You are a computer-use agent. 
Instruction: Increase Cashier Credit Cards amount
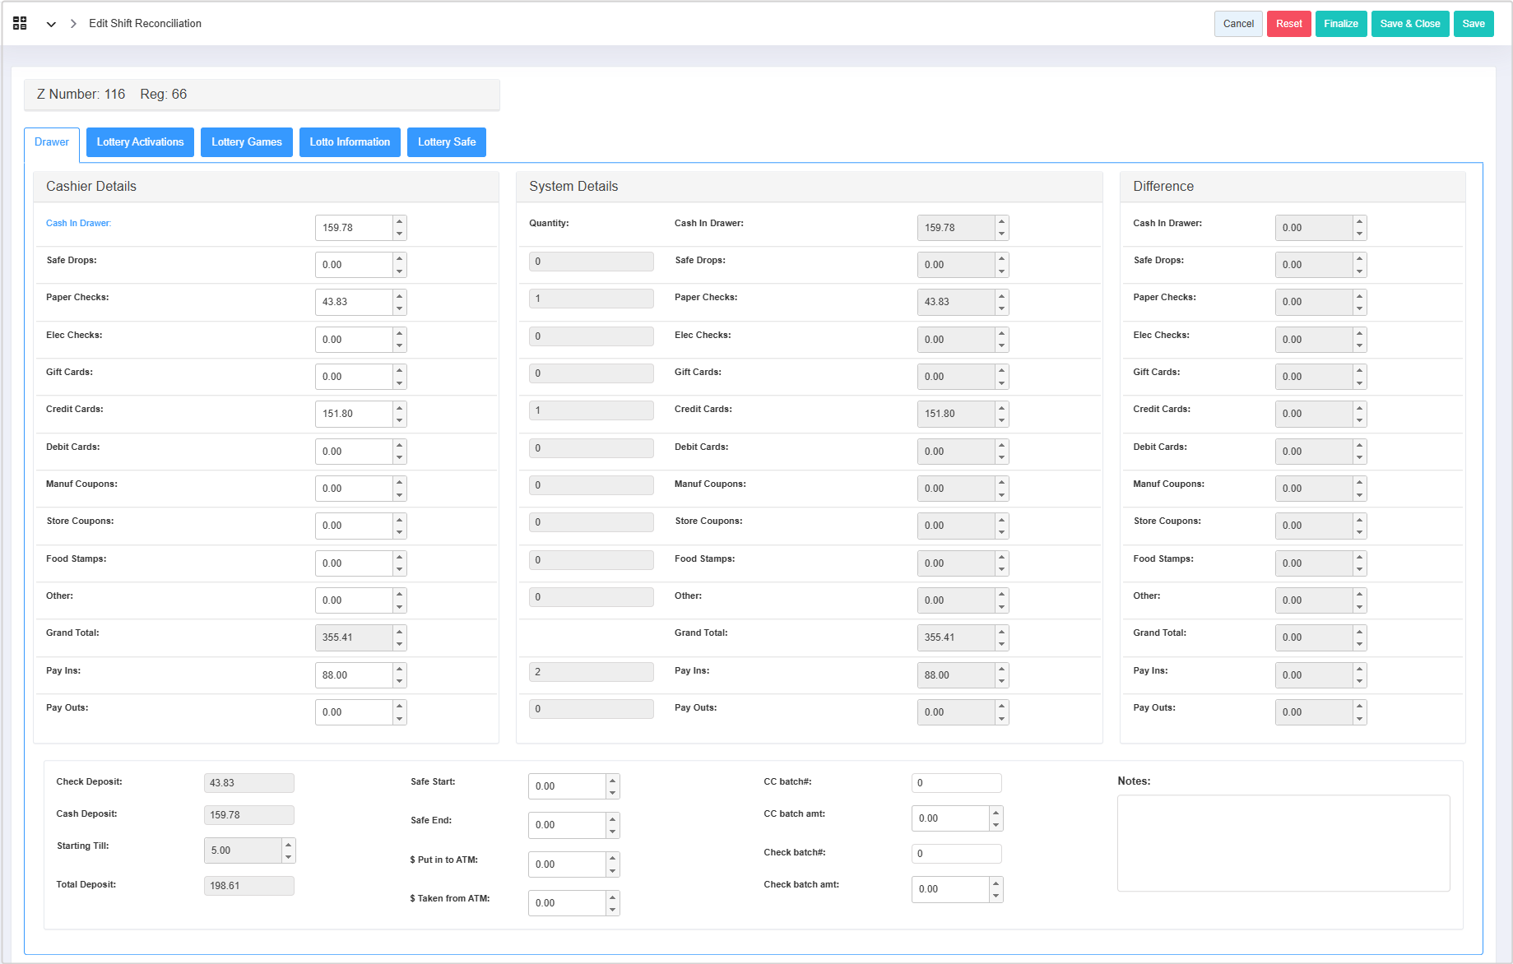[x=400, y=407]
